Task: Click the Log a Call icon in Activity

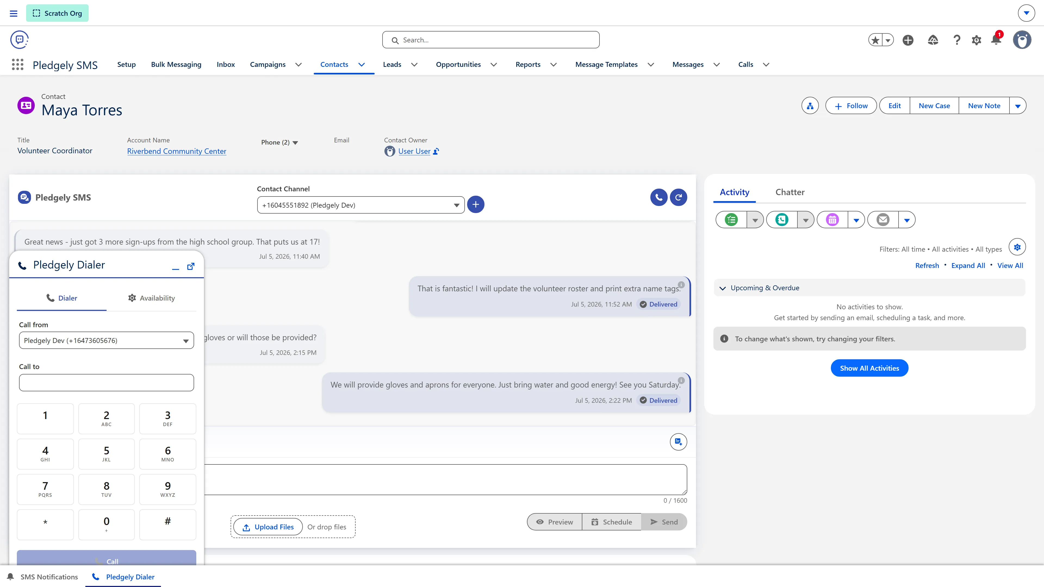Action: pyautogui.click(x=782, y=220)
